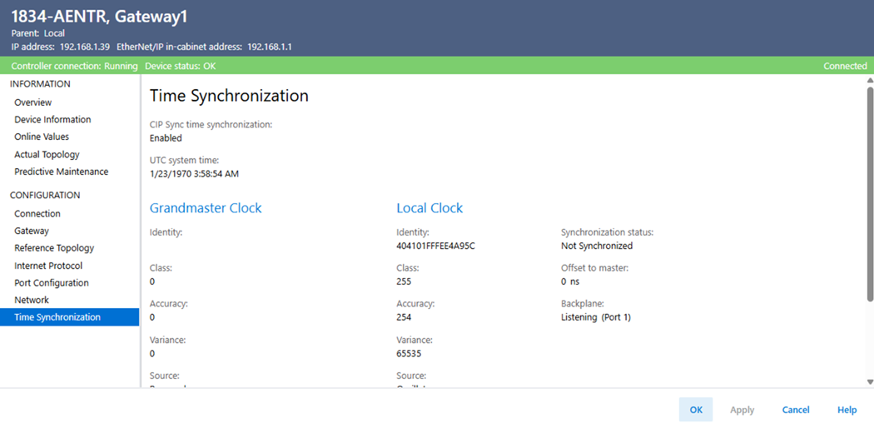This screenshot has width=874, height=428.
Task: Click the INFORMATION section header
Action: click(40, 84)
